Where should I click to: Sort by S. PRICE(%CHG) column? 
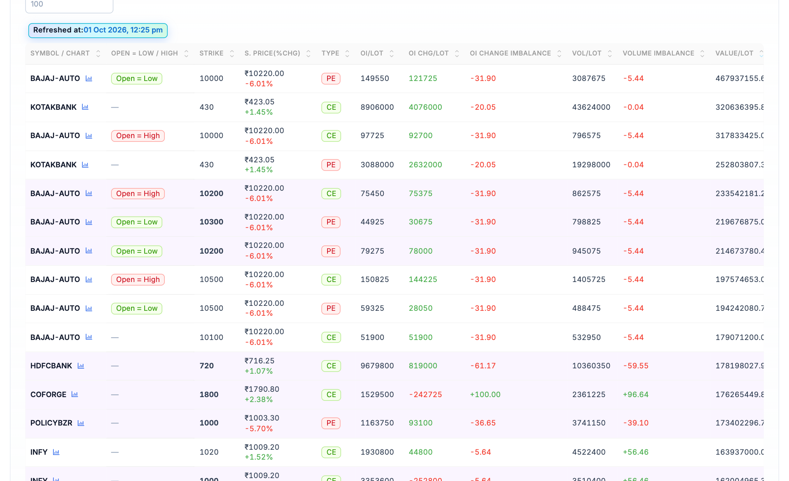[308, 53]
